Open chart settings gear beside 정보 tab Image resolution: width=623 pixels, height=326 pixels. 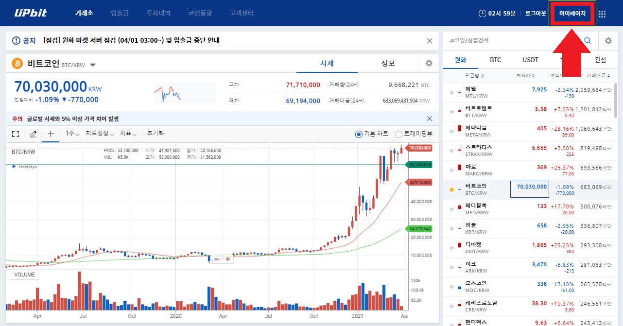pyautogui.click(x=429, y=63)
